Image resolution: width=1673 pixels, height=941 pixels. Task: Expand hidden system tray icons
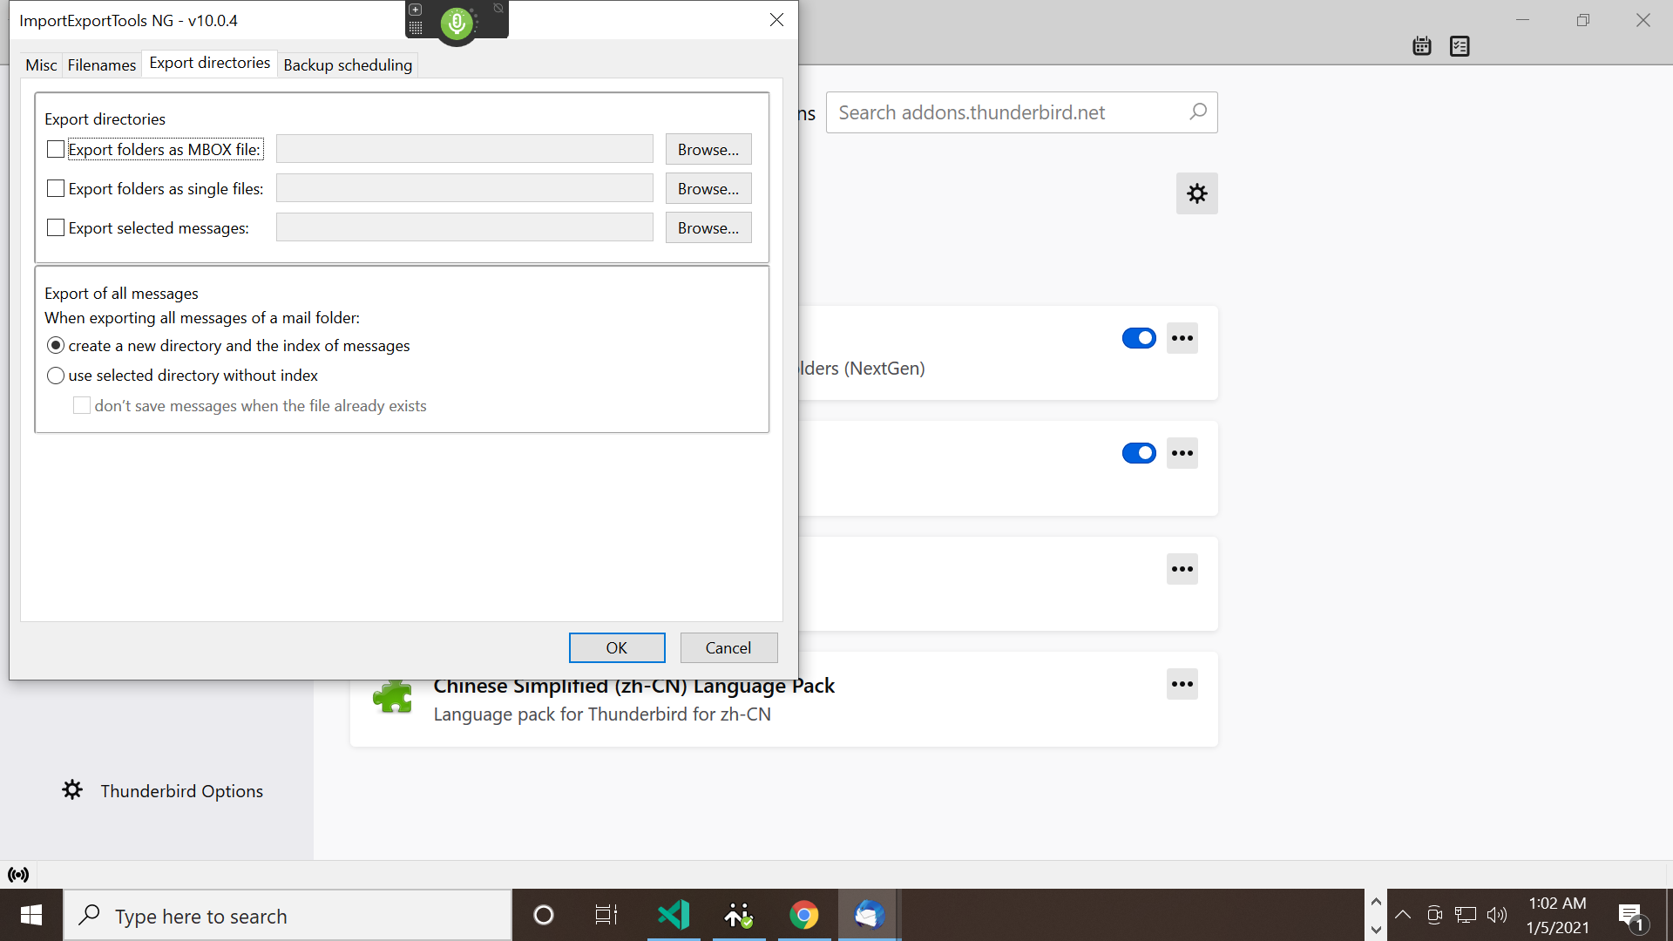(1403, 915)
